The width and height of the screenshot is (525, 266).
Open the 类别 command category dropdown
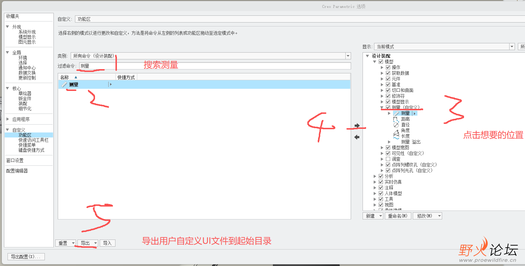(x=348, y=56)
